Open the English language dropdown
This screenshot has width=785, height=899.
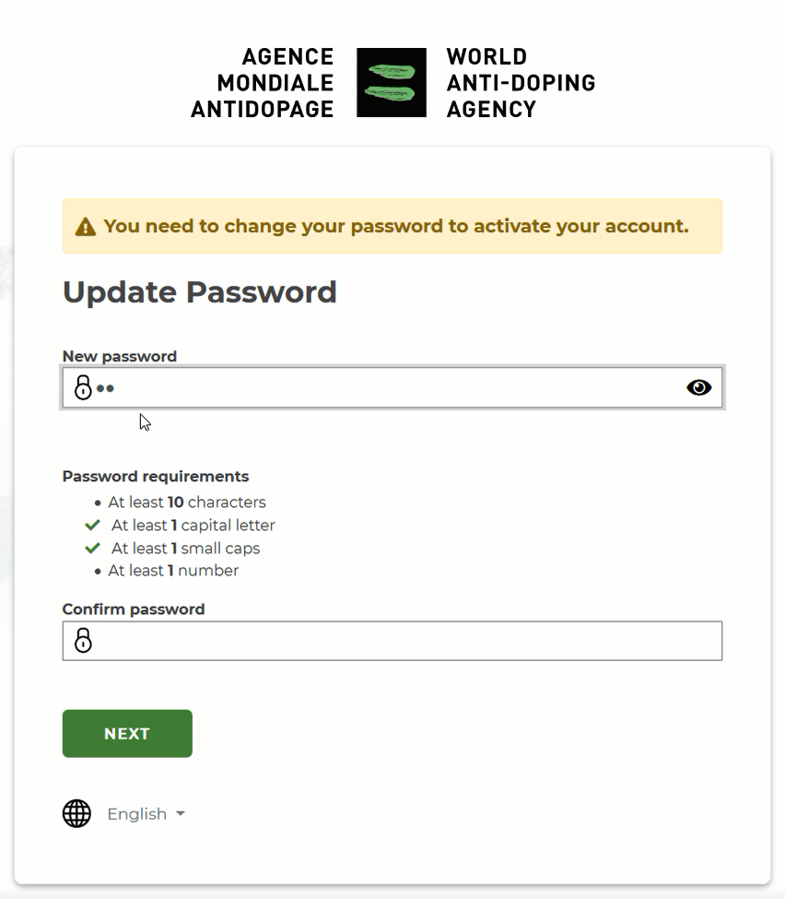pyautogui.click(x=146, y=813)
